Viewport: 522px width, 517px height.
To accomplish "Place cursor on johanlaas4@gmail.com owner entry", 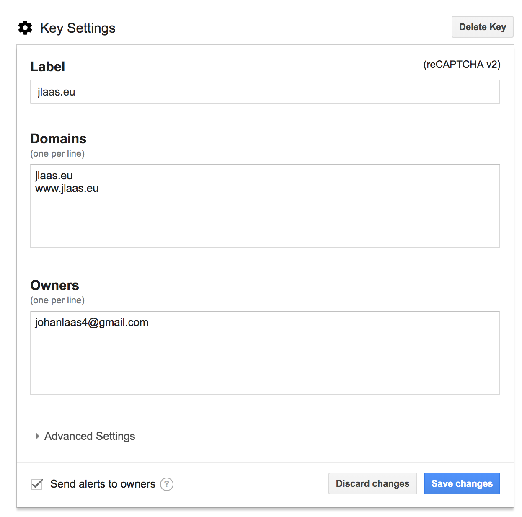I will (x=92, y=322).
